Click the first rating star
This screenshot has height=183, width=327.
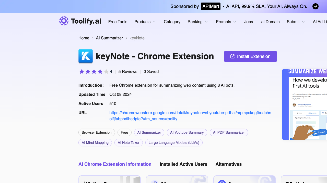tap(82, 72)
